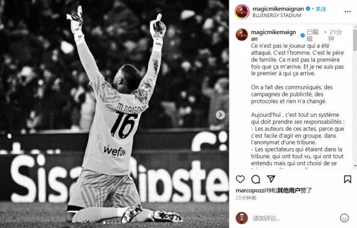
Task: Open caption author's profile avatar
Action: 242,35
